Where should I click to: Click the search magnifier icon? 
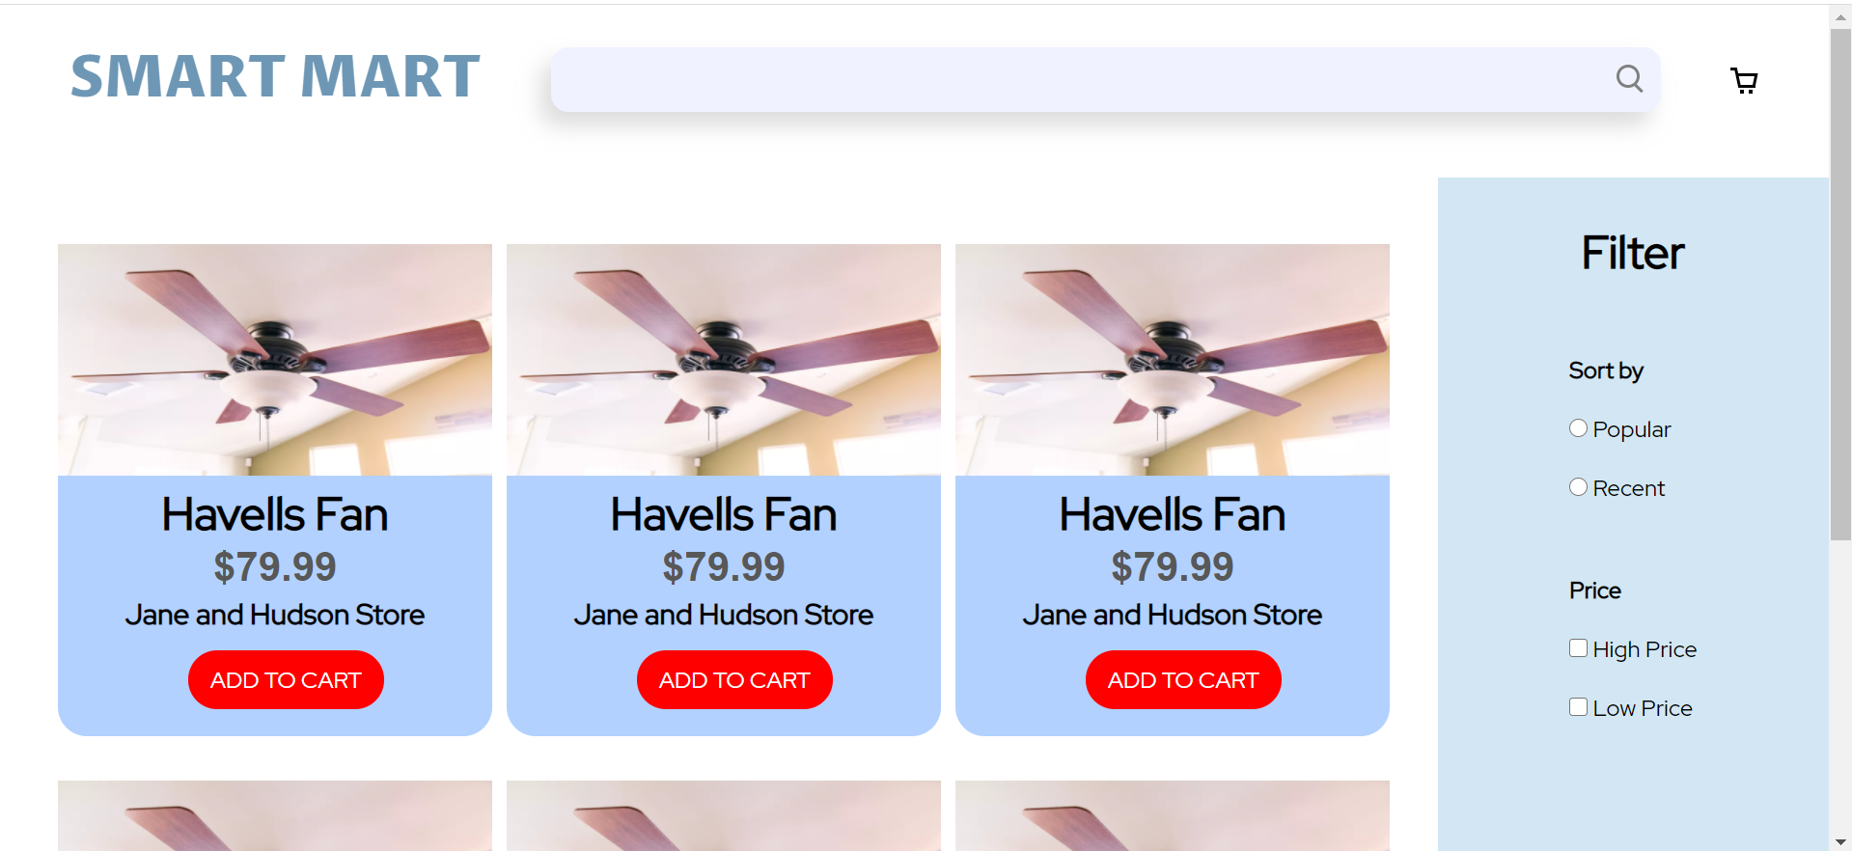pyautogui.click(x=1629, y=78)
